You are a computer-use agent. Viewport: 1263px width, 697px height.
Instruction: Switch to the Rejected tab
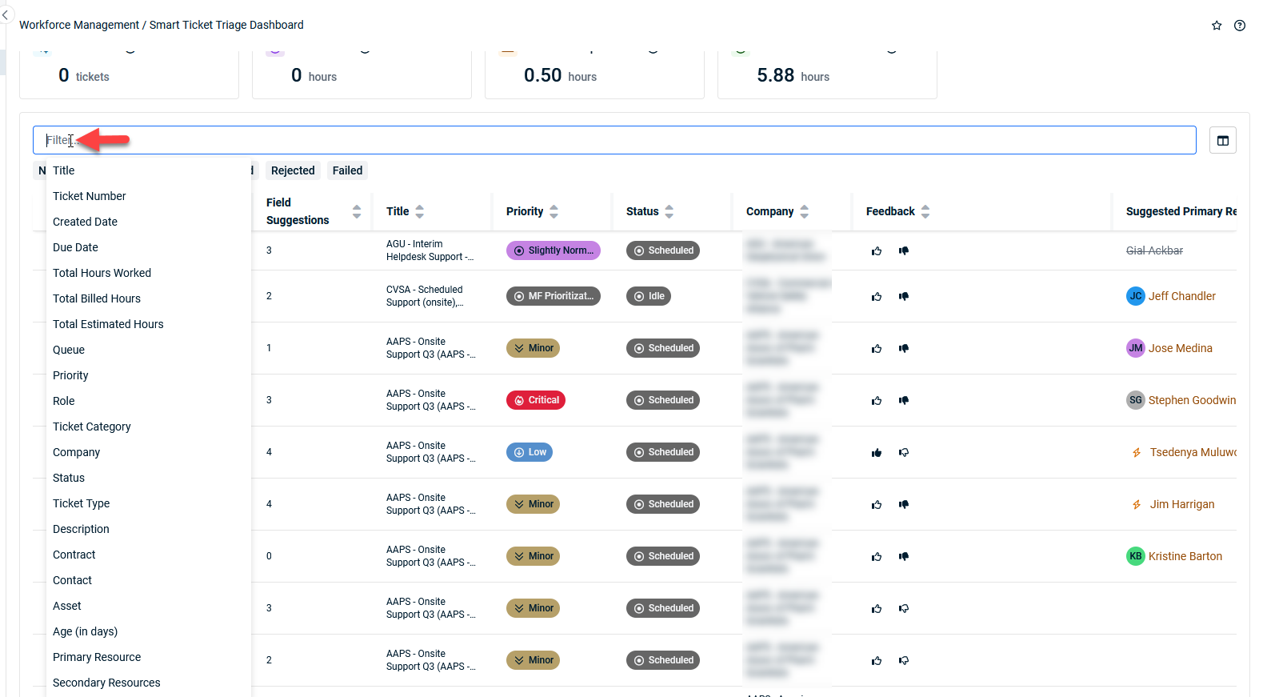(x=293, y=170)
